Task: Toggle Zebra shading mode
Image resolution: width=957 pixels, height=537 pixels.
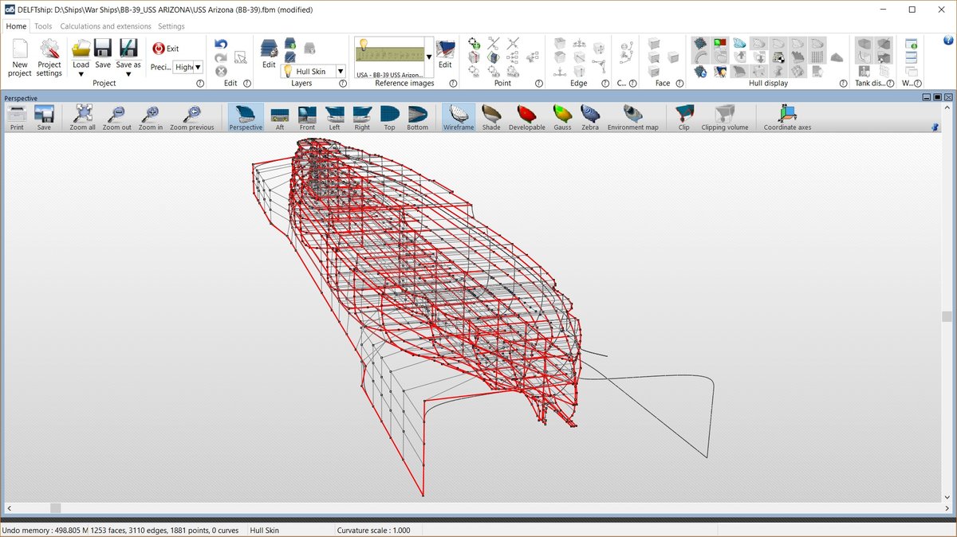Action: point(589,116)
